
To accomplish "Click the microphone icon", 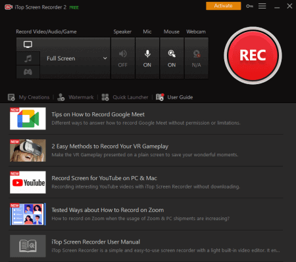I will (x=147, y=54).
